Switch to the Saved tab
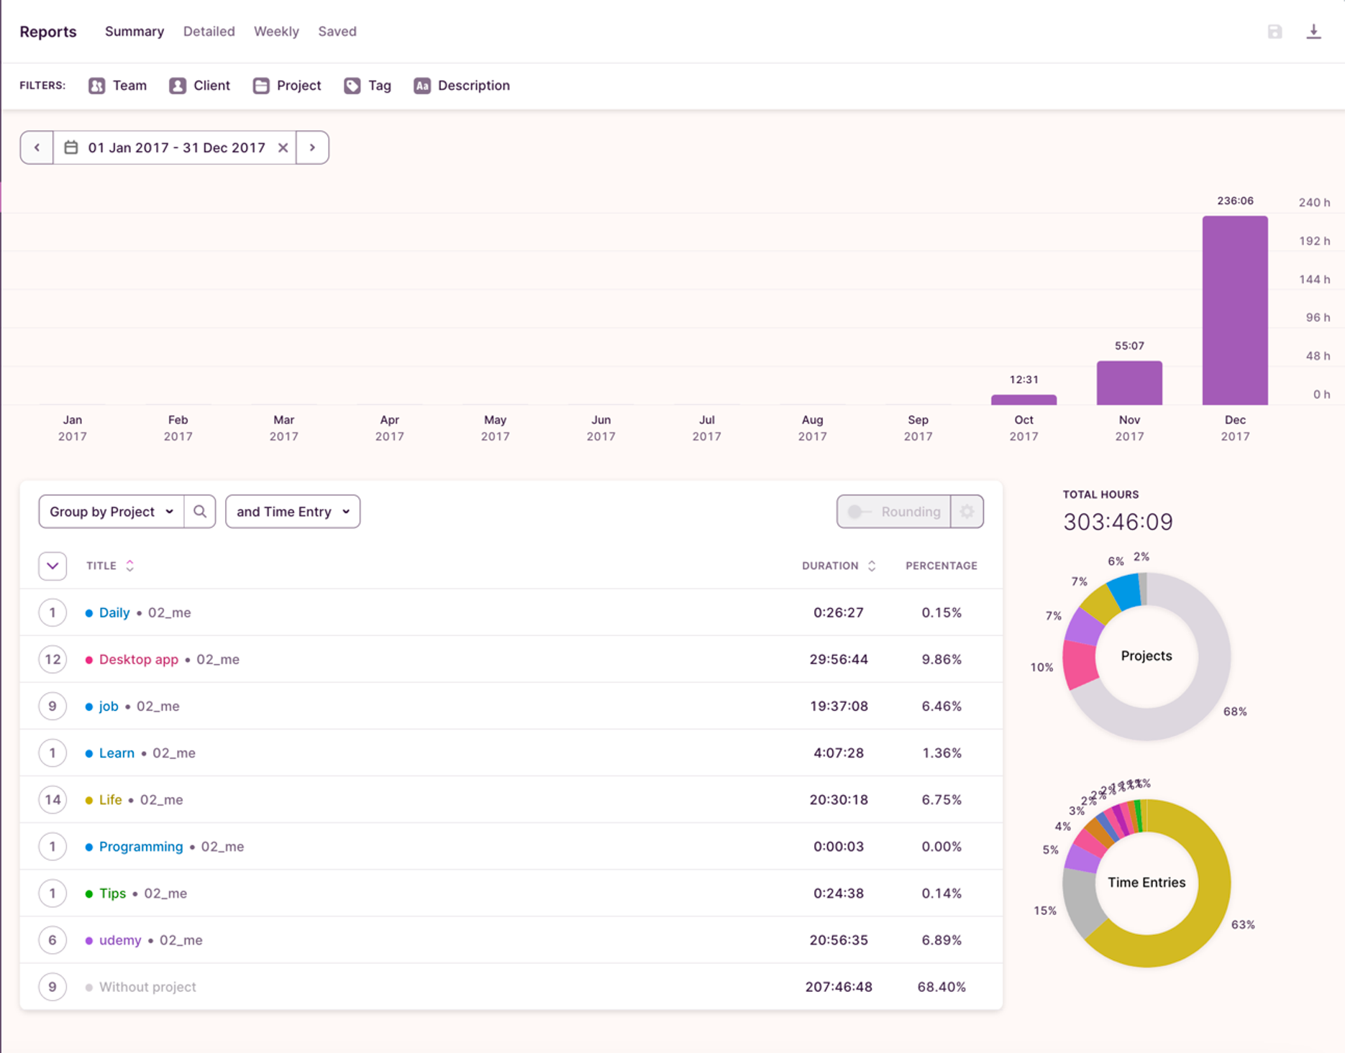 pos(337,32)
